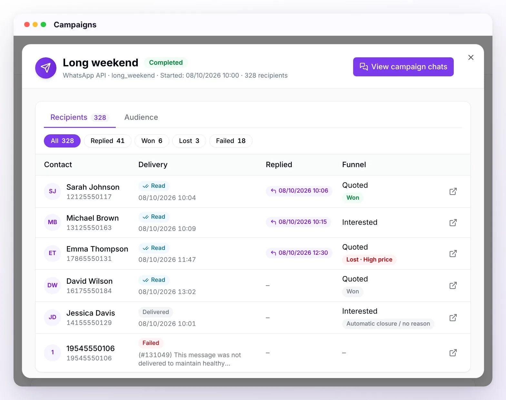Click the Contact column header

(58, 165)
